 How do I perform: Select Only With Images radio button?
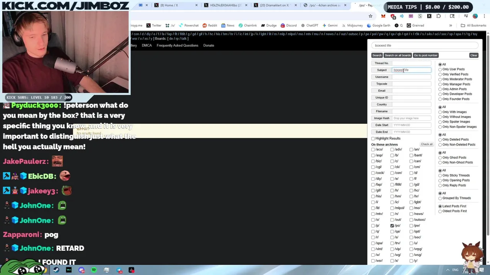(440, 112)
